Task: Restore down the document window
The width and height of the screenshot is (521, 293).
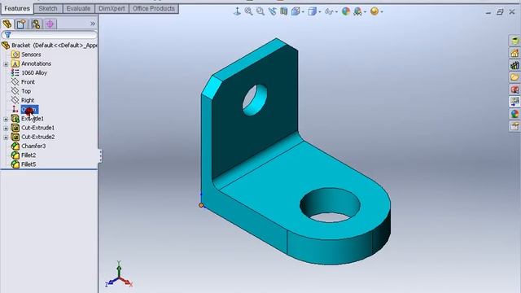Action: (500, 12)
